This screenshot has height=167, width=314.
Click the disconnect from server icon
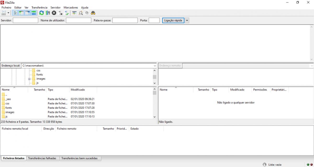pyautogui.click(x=60, y=13)
